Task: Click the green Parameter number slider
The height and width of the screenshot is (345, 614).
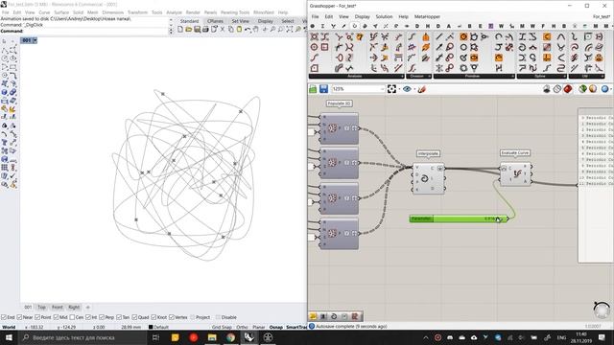Action: (459, 218)
